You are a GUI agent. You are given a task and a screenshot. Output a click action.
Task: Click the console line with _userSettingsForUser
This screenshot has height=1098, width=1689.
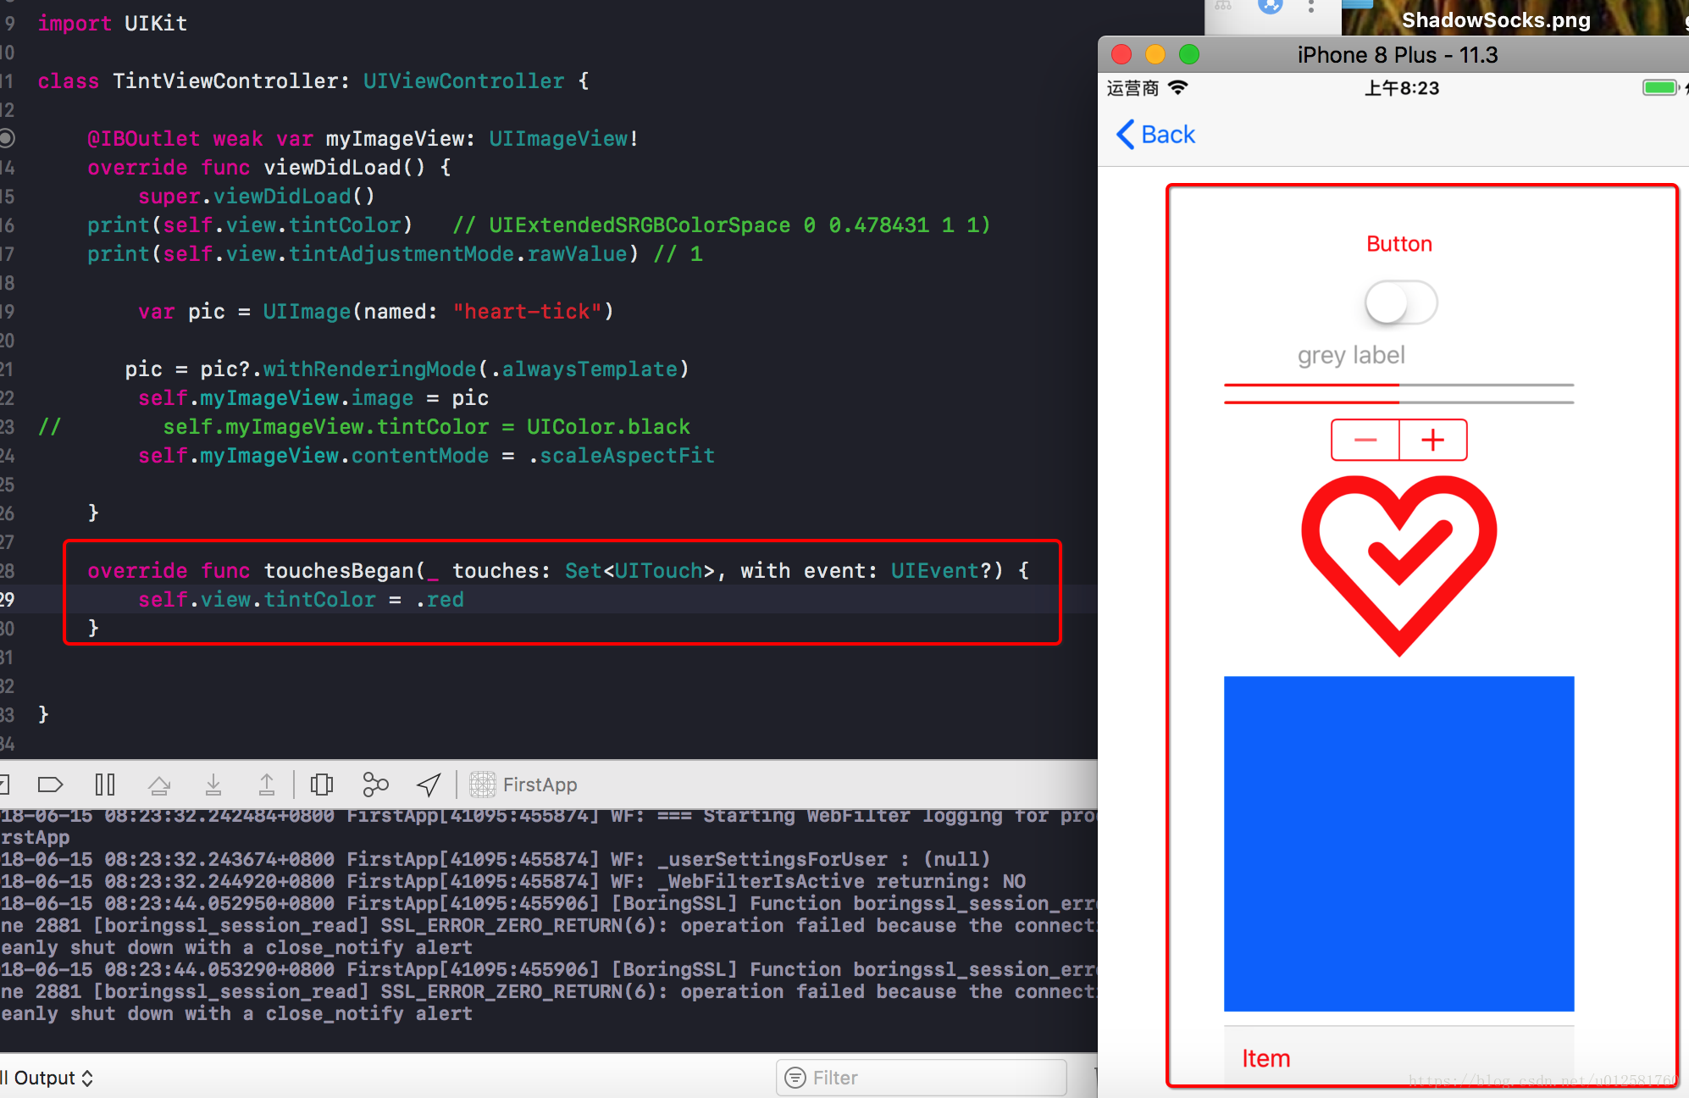pos(496,859)
